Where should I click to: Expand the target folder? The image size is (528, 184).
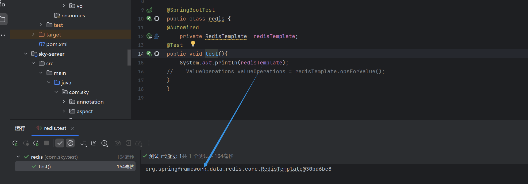(33, 35)
